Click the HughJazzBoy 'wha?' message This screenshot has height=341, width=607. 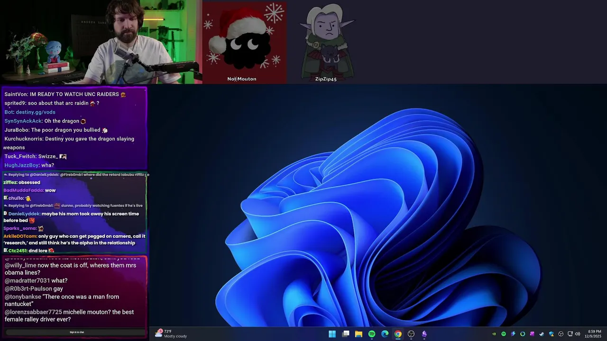click(29, 165)
